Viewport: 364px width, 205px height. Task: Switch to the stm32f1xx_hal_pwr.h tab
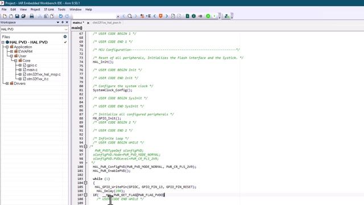pyautogui.click(x=107, y=23)
